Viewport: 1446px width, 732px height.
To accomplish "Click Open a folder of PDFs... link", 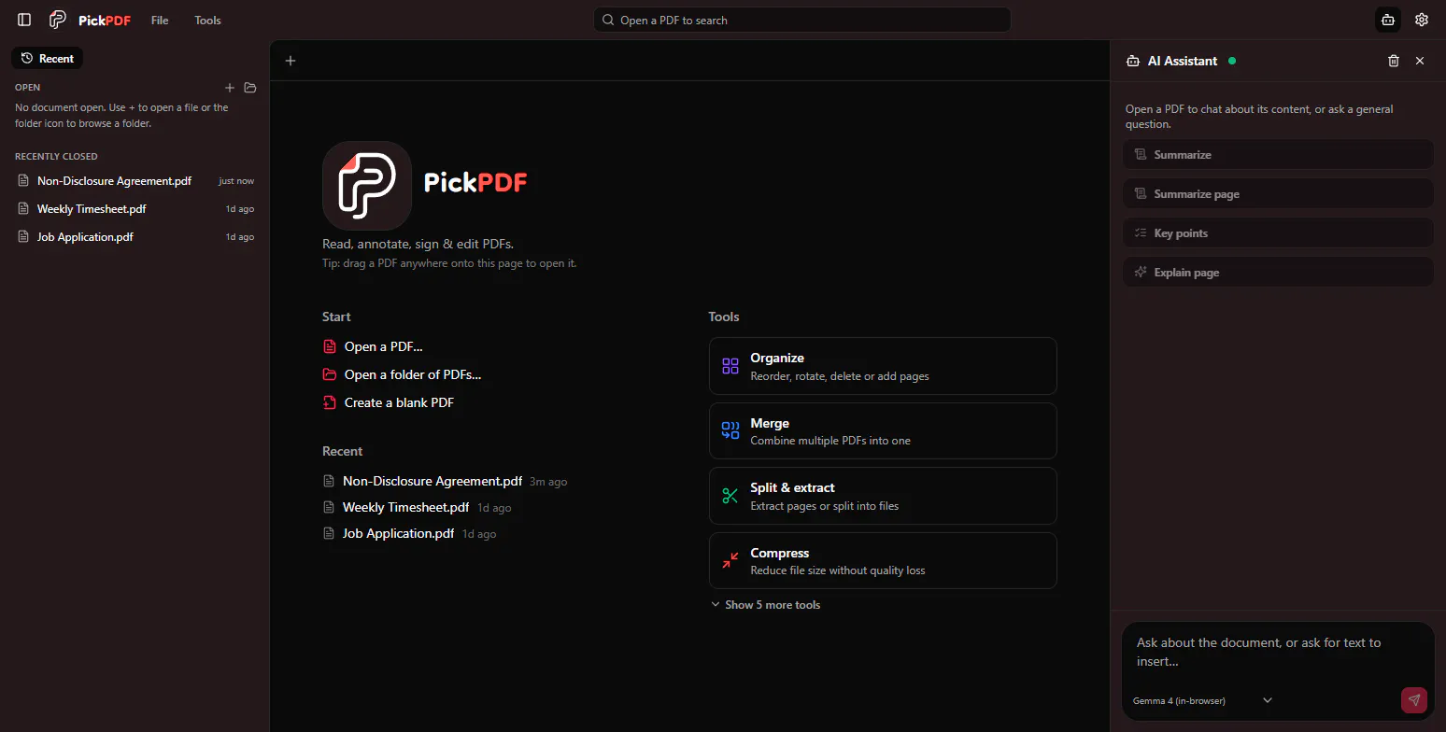I will point(413,374).
